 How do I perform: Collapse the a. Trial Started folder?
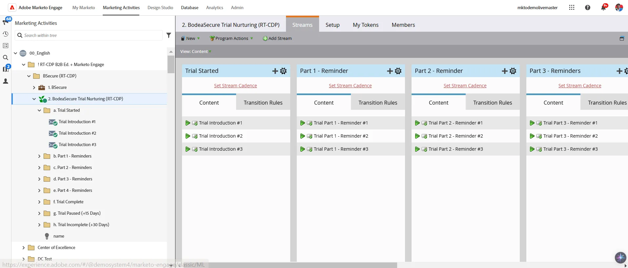pyautogui.click(x=39, y=110)
